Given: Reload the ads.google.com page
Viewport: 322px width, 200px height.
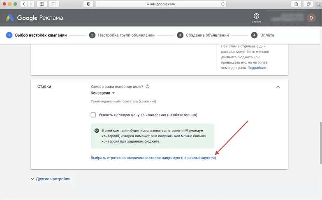Looking at the screenshot, I should point(223,4).
